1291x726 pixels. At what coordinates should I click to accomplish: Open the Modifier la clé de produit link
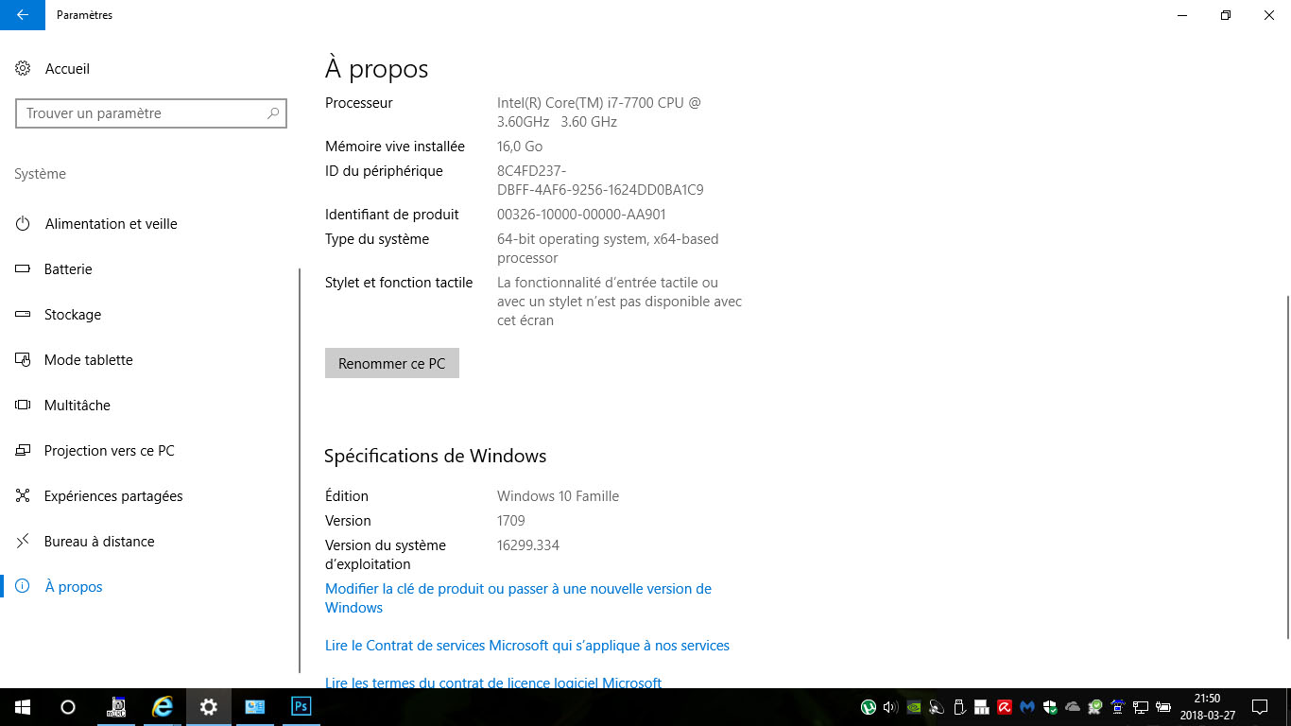pyautogui.click(x=517, y=589)
